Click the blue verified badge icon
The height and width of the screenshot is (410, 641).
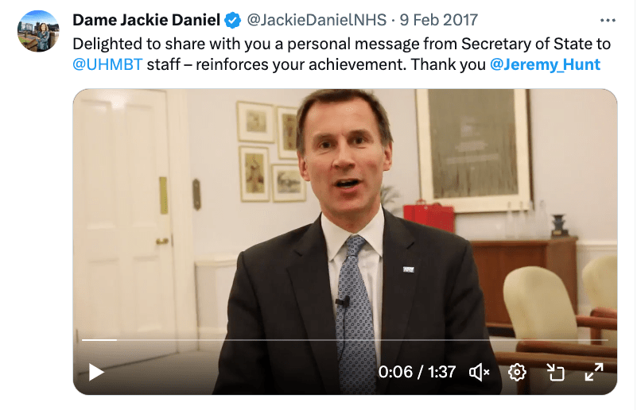tap(232, 20)
